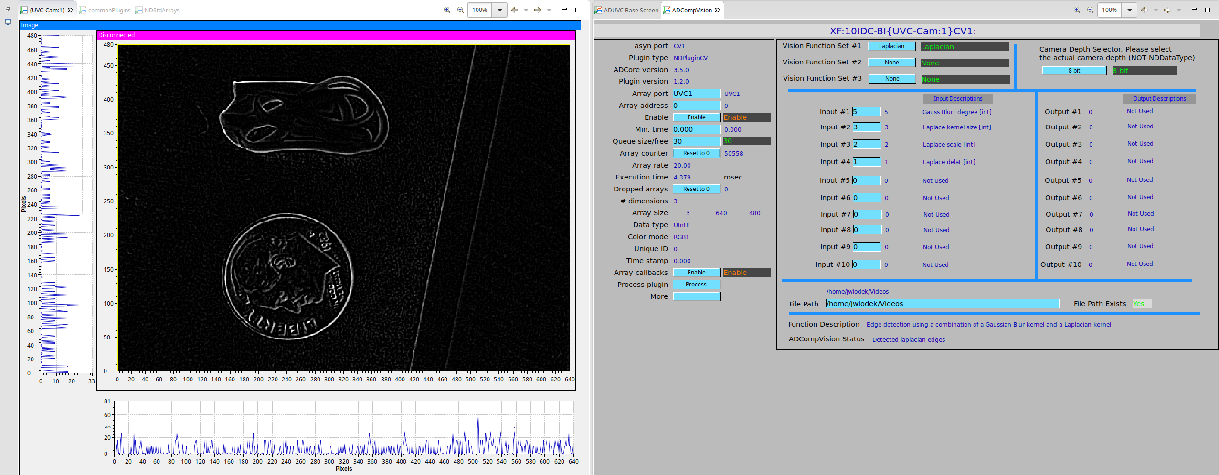Close the ADCompVision tab
The height and width of the screenshot is (475, 1219).
pos(717,10)
